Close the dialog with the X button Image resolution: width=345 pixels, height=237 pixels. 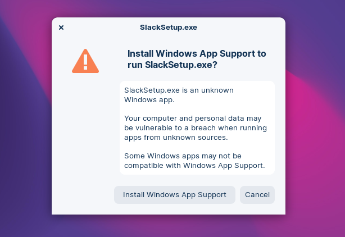coord(61,27)
